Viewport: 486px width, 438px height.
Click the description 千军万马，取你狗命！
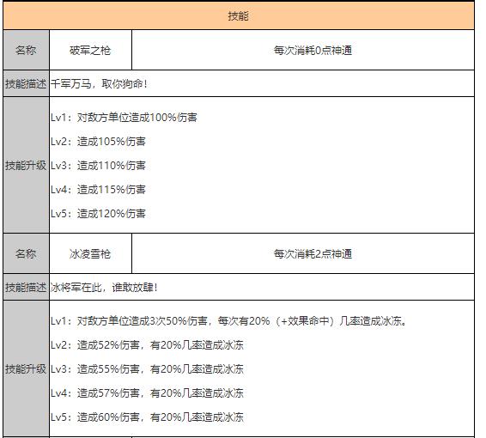coord(100,83)
